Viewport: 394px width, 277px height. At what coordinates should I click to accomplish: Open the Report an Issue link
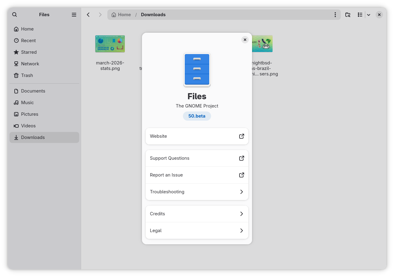pyautogui.click(x=197, y=175)
